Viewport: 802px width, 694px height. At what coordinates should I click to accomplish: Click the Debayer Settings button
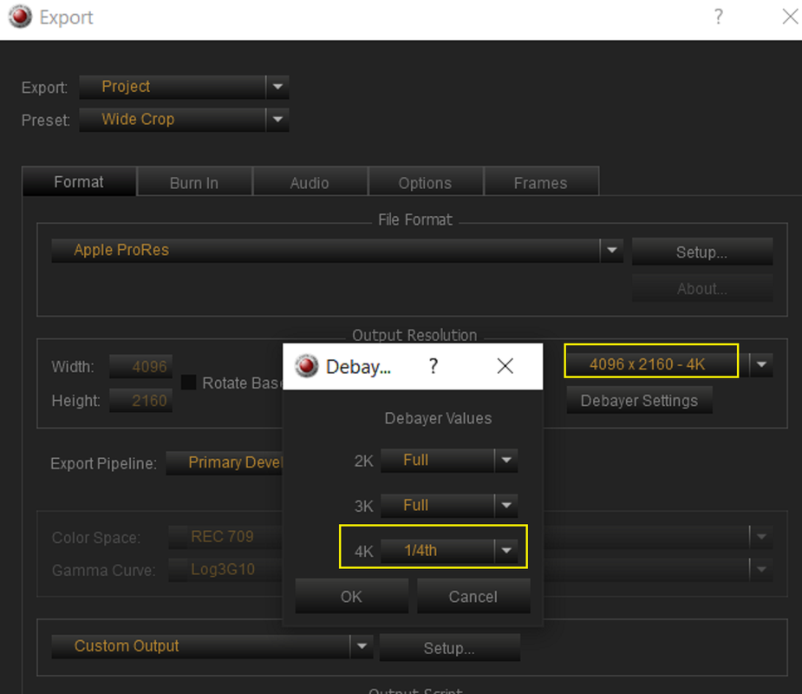(639, 400)
